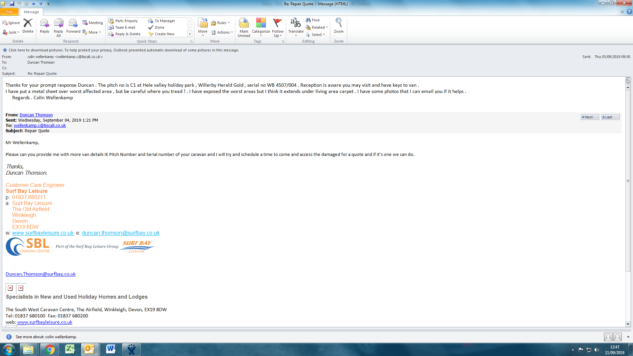633x356 pixels.
Task: Click Next in the quoted message header
Action: (589, 117)
